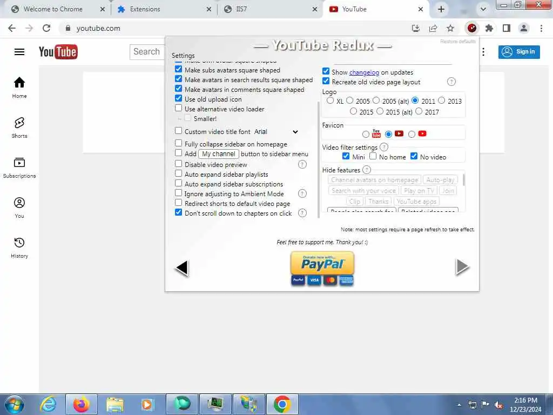
Task: Select the 2005 (alt) logo option
Action: tap(376, 101)
